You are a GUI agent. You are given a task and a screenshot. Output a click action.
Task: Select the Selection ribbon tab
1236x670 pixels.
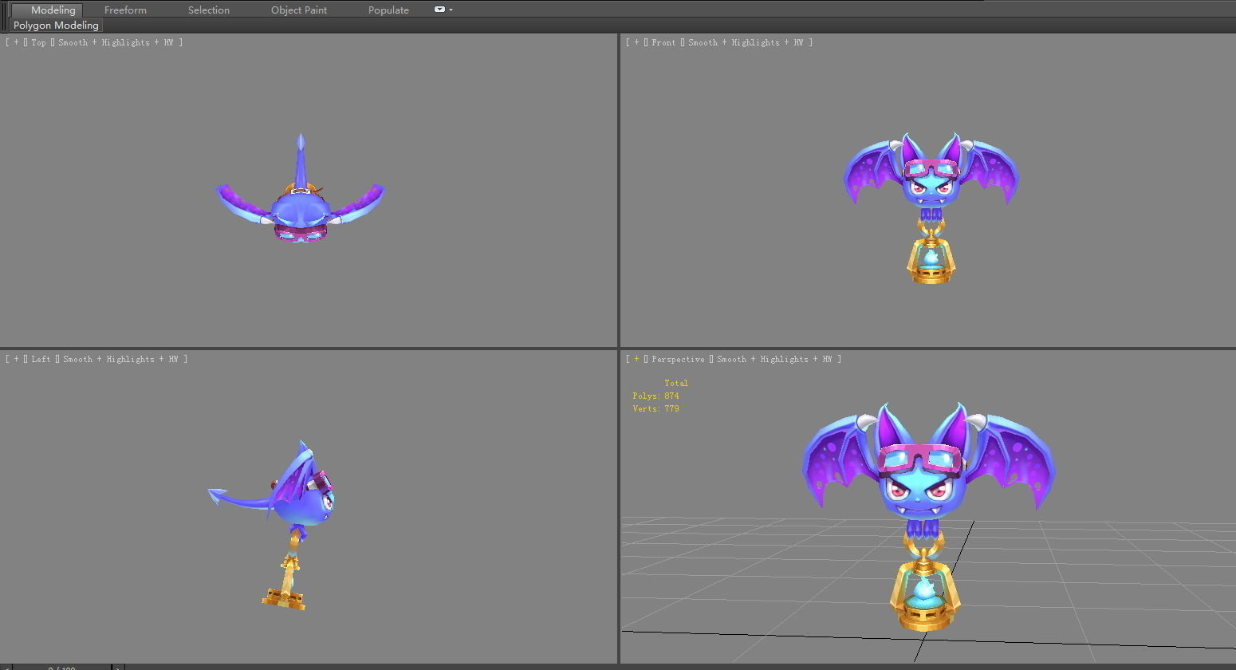point(209,10)
